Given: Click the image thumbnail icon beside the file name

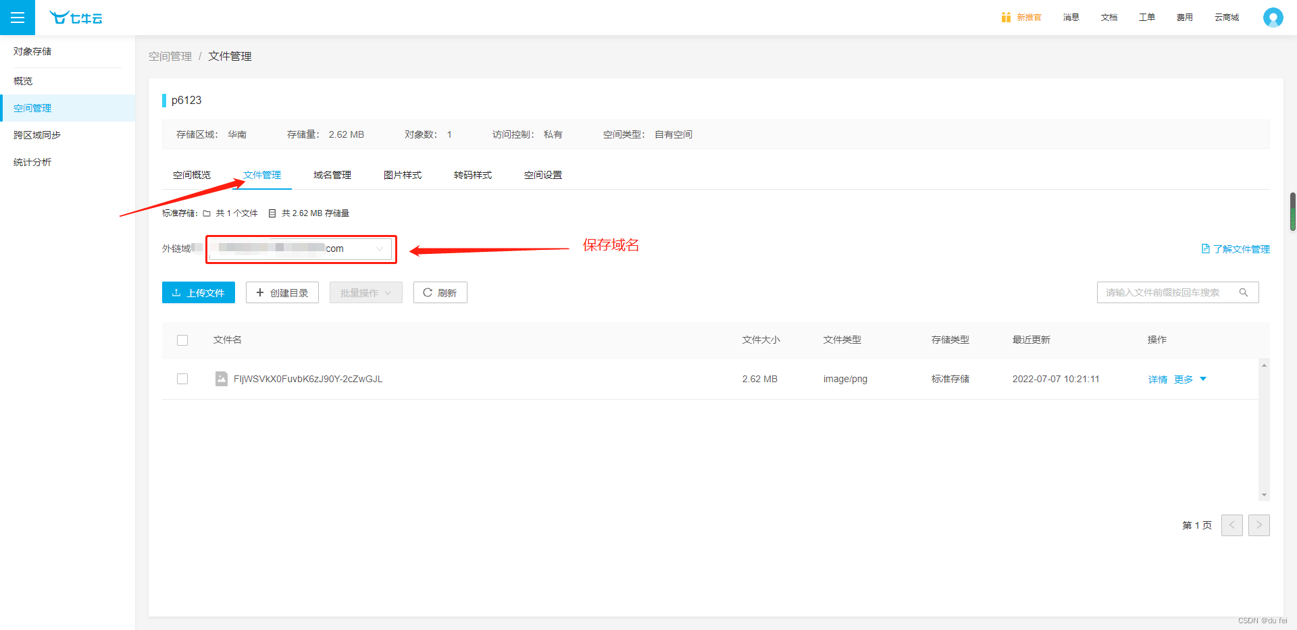Looking at the screenshot, I should [221, 379].
